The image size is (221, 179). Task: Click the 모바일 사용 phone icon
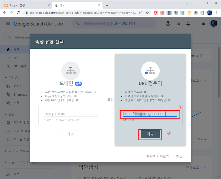pos(8,139)
